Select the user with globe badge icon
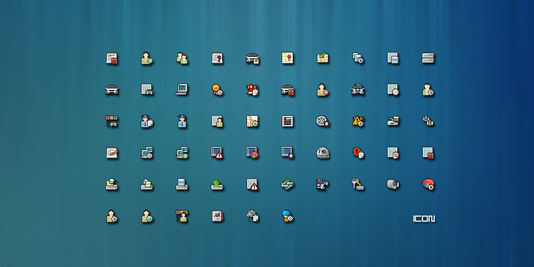Image resolution: width=534 pixels, height=267 pixels. coord(146,216)
